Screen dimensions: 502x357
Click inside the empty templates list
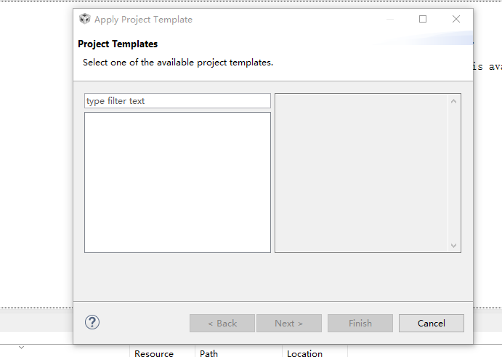pos(177,182)
